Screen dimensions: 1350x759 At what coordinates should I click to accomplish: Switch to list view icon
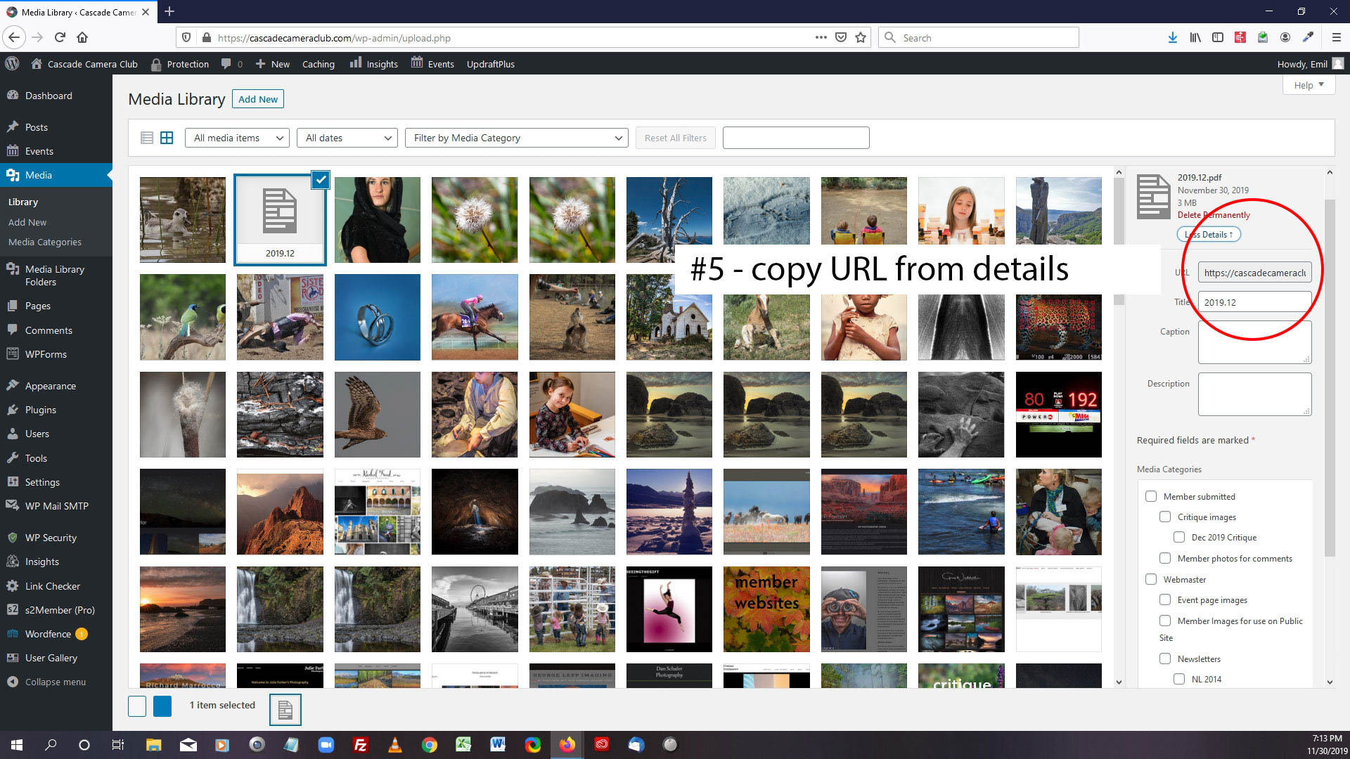click(x=146, y=138)
